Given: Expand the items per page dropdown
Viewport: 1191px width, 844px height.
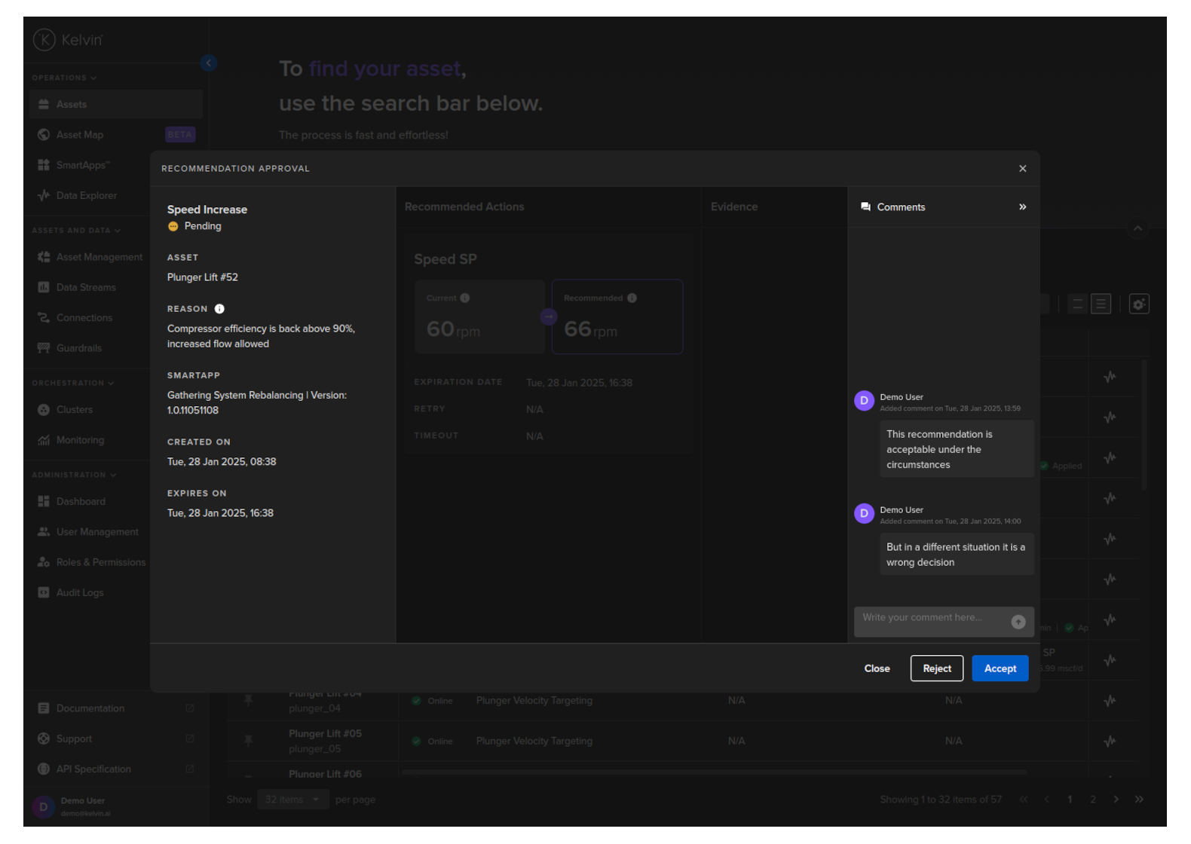Looking at the screenshot, I should (x=292, y=800).
